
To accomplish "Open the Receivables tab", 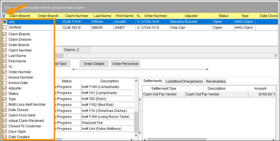I will tap(216, 81).
